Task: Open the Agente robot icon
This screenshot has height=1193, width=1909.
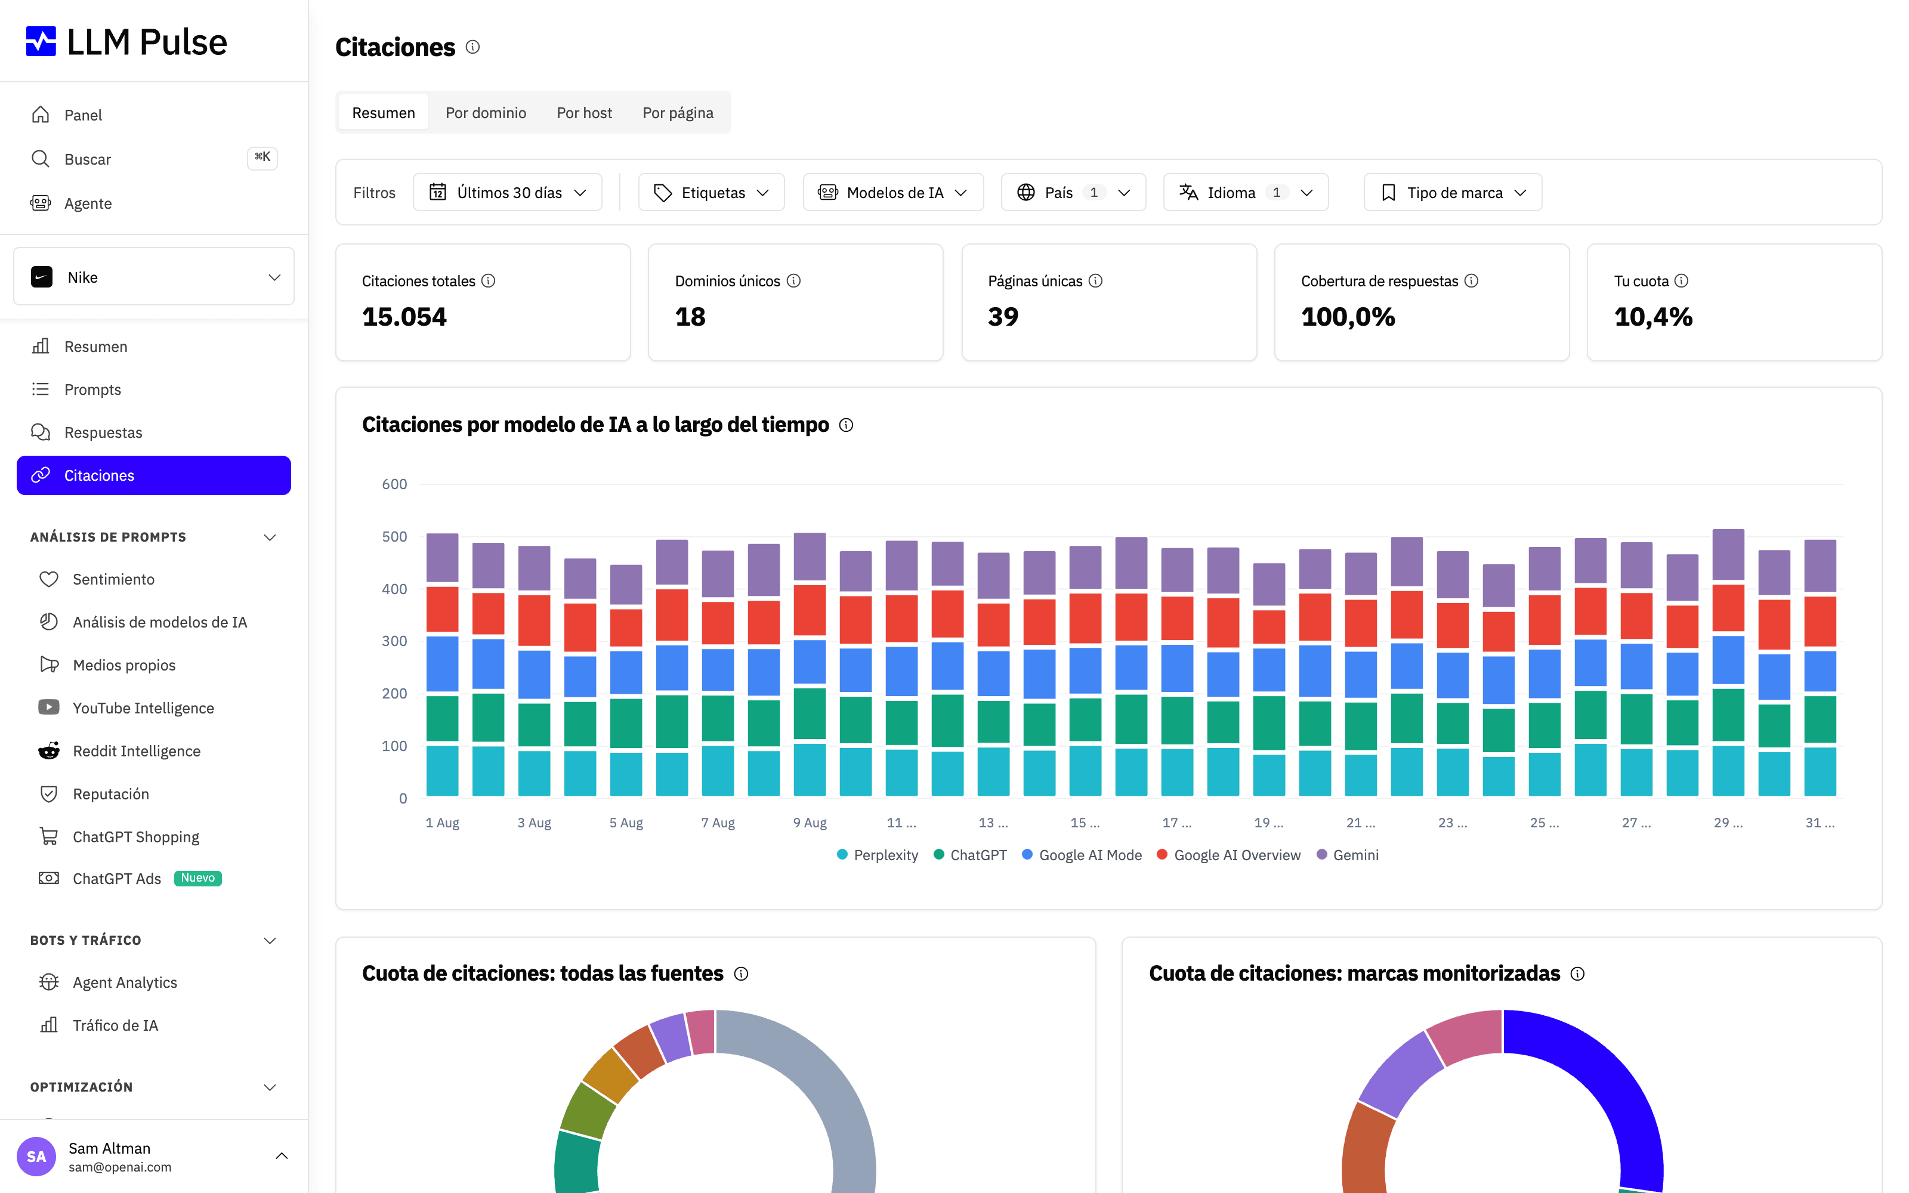Action: click(x=40, y=203)
